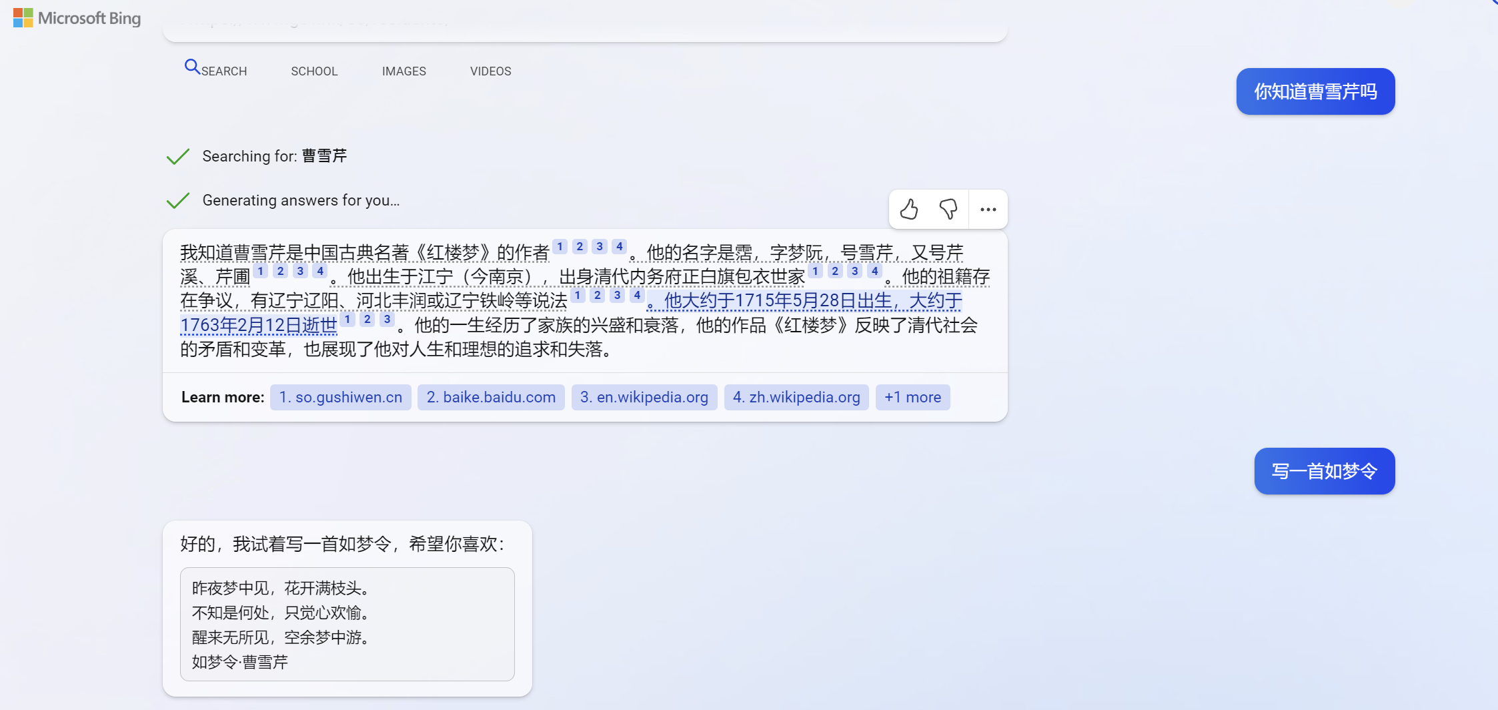
Task: Click the Microsoft Bing logo
Action: coord(77,18)
